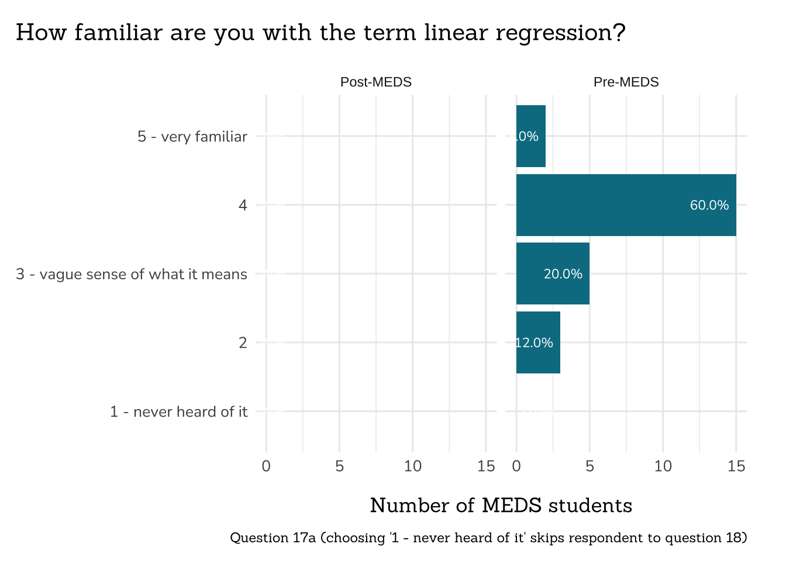
Task: Click the "1 - never heard of it" label
Action: coord(179,412)
